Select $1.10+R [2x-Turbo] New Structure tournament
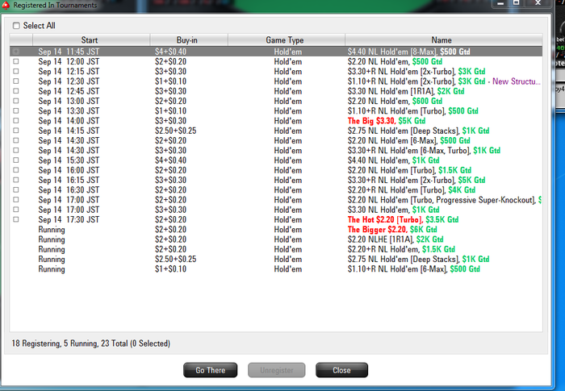The image size is (565, 391). pos(276,81)
